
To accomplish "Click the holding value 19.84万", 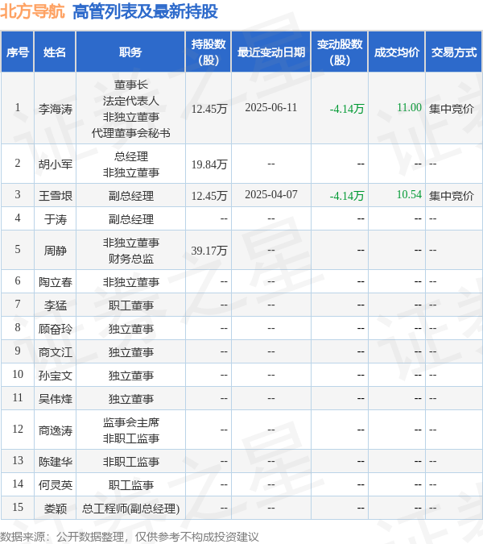I will [x=209, y=164].
